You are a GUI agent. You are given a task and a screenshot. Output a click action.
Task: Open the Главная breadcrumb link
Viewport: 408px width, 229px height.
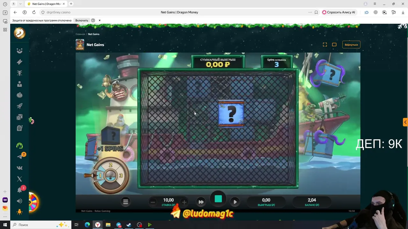80,34
